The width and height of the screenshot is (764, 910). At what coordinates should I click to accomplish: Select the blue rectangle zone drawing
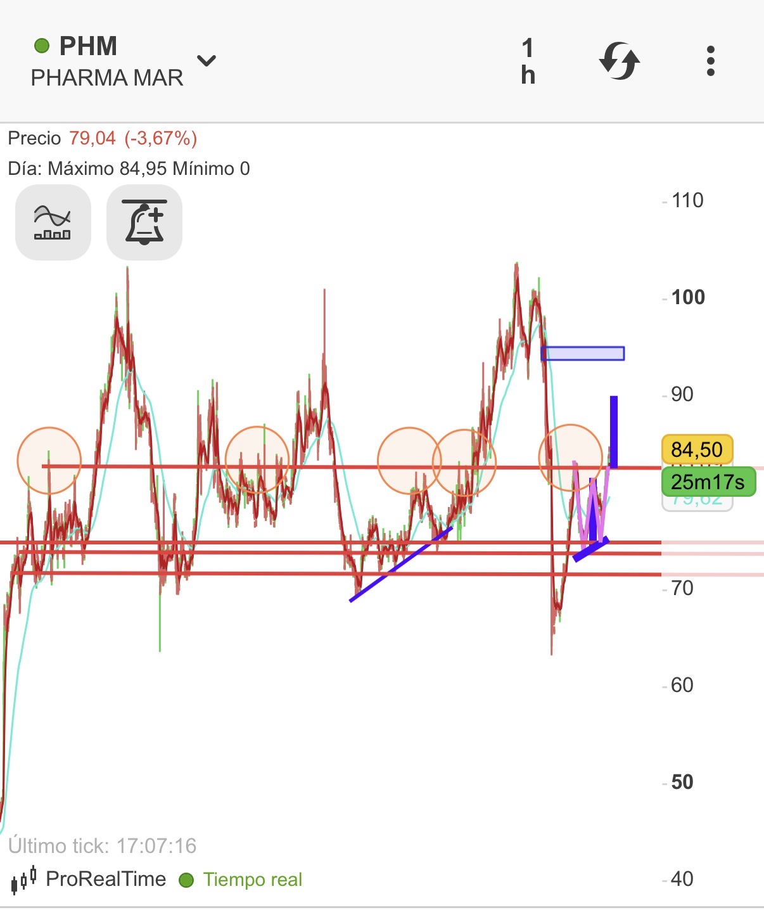click(x=583, y=354)
